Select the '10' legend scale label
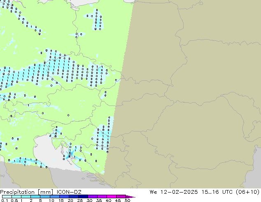Screen dimensions: 261x202 51,200
